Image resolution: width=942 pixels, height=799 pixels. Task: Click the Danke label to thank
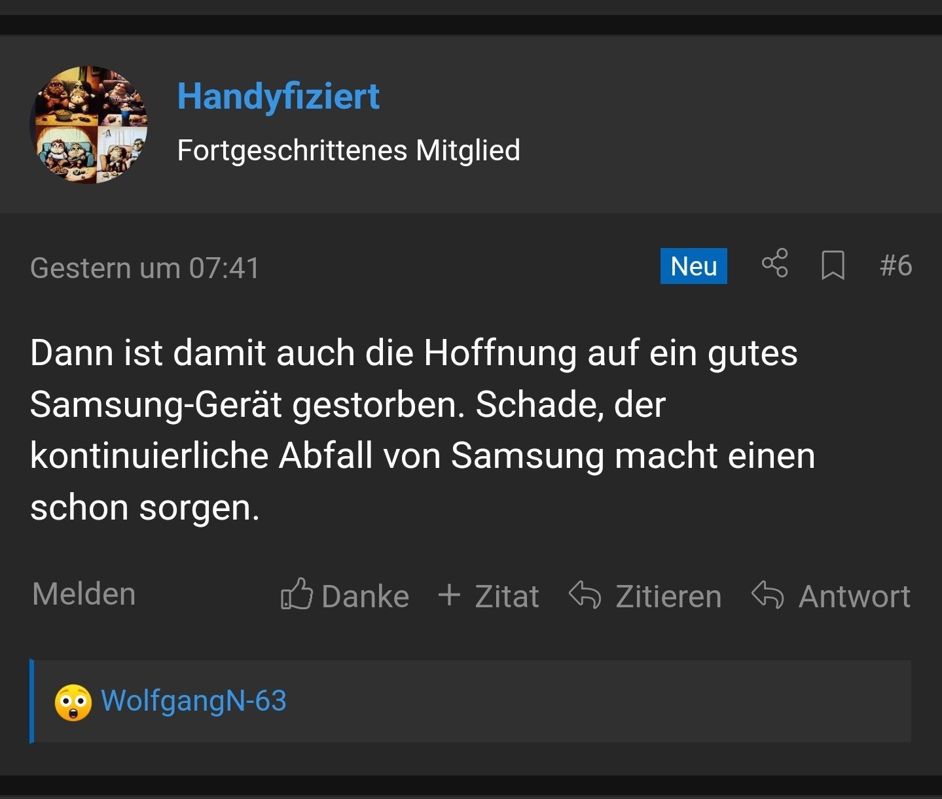(x=365, y=597)
